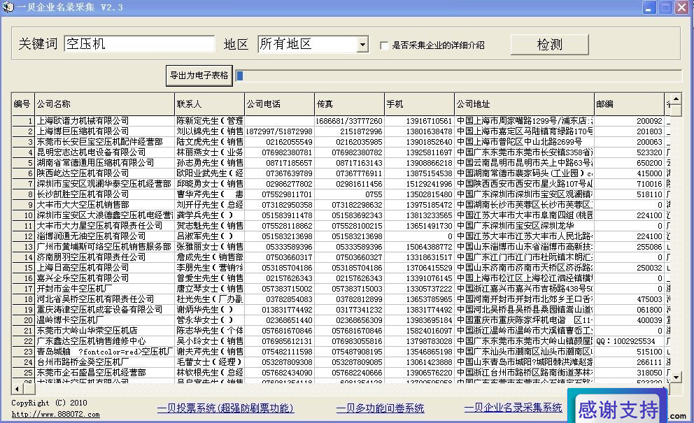Select company cell 嘉兴企乐空压机有限公司
The width and height of the screenshot is (694, 423).
(104, 278)
